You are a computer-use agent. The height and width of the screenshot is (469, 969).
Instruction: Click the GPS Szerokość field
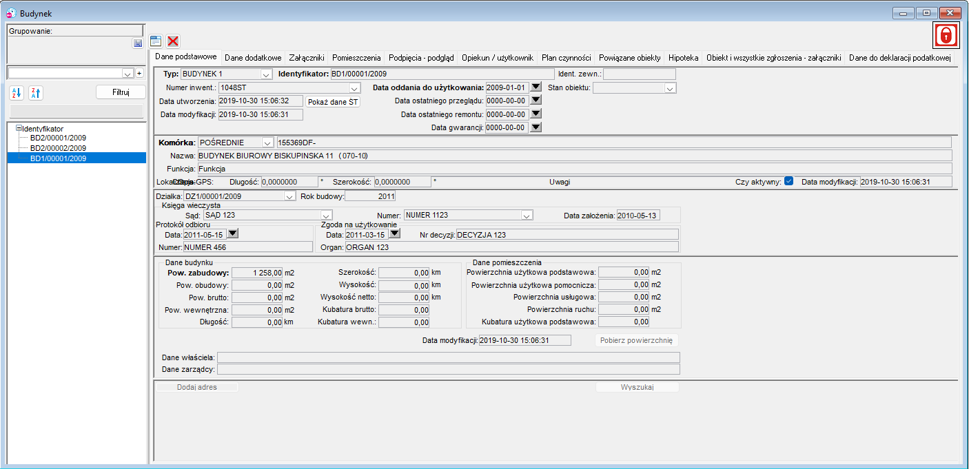pyautogui.click(x=402, y=182)
